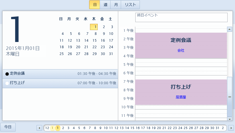The width and height of the screenshot is (235, 133).
Task: Select day 30 in the bottom date strip
Action: pyautogui.click(x=212, y=128)
